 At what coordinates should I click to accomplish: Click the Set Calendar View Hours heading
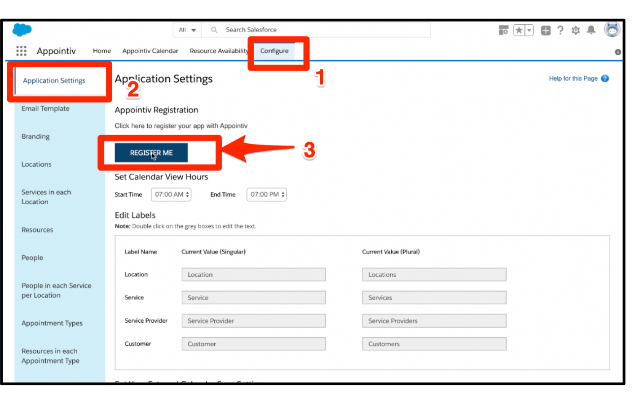(x=161, y=177)
